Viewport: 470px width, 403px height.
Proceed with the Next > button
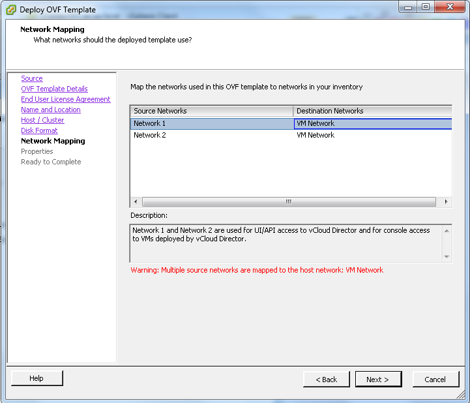pyautogui.click(x=378, y=380)
